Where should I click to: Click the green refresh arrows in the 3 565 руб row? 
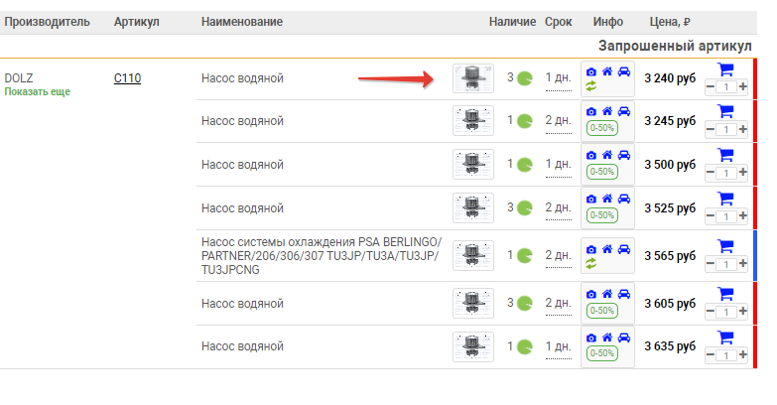point(591,263)
